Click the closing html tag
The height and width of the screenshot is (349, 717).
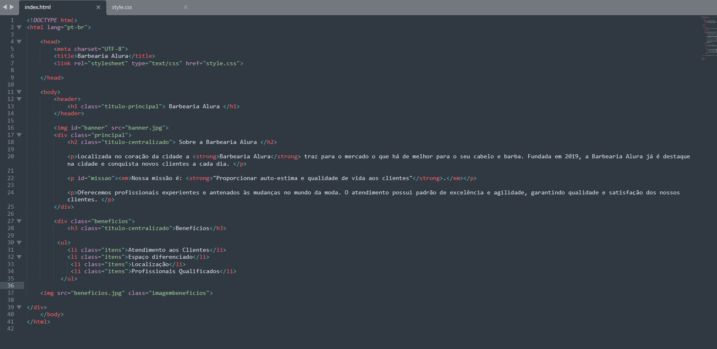click(39, 322)
